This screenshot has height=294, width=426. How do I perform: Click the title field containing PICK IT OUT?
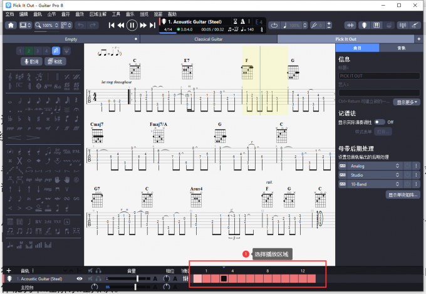point(379,76)
